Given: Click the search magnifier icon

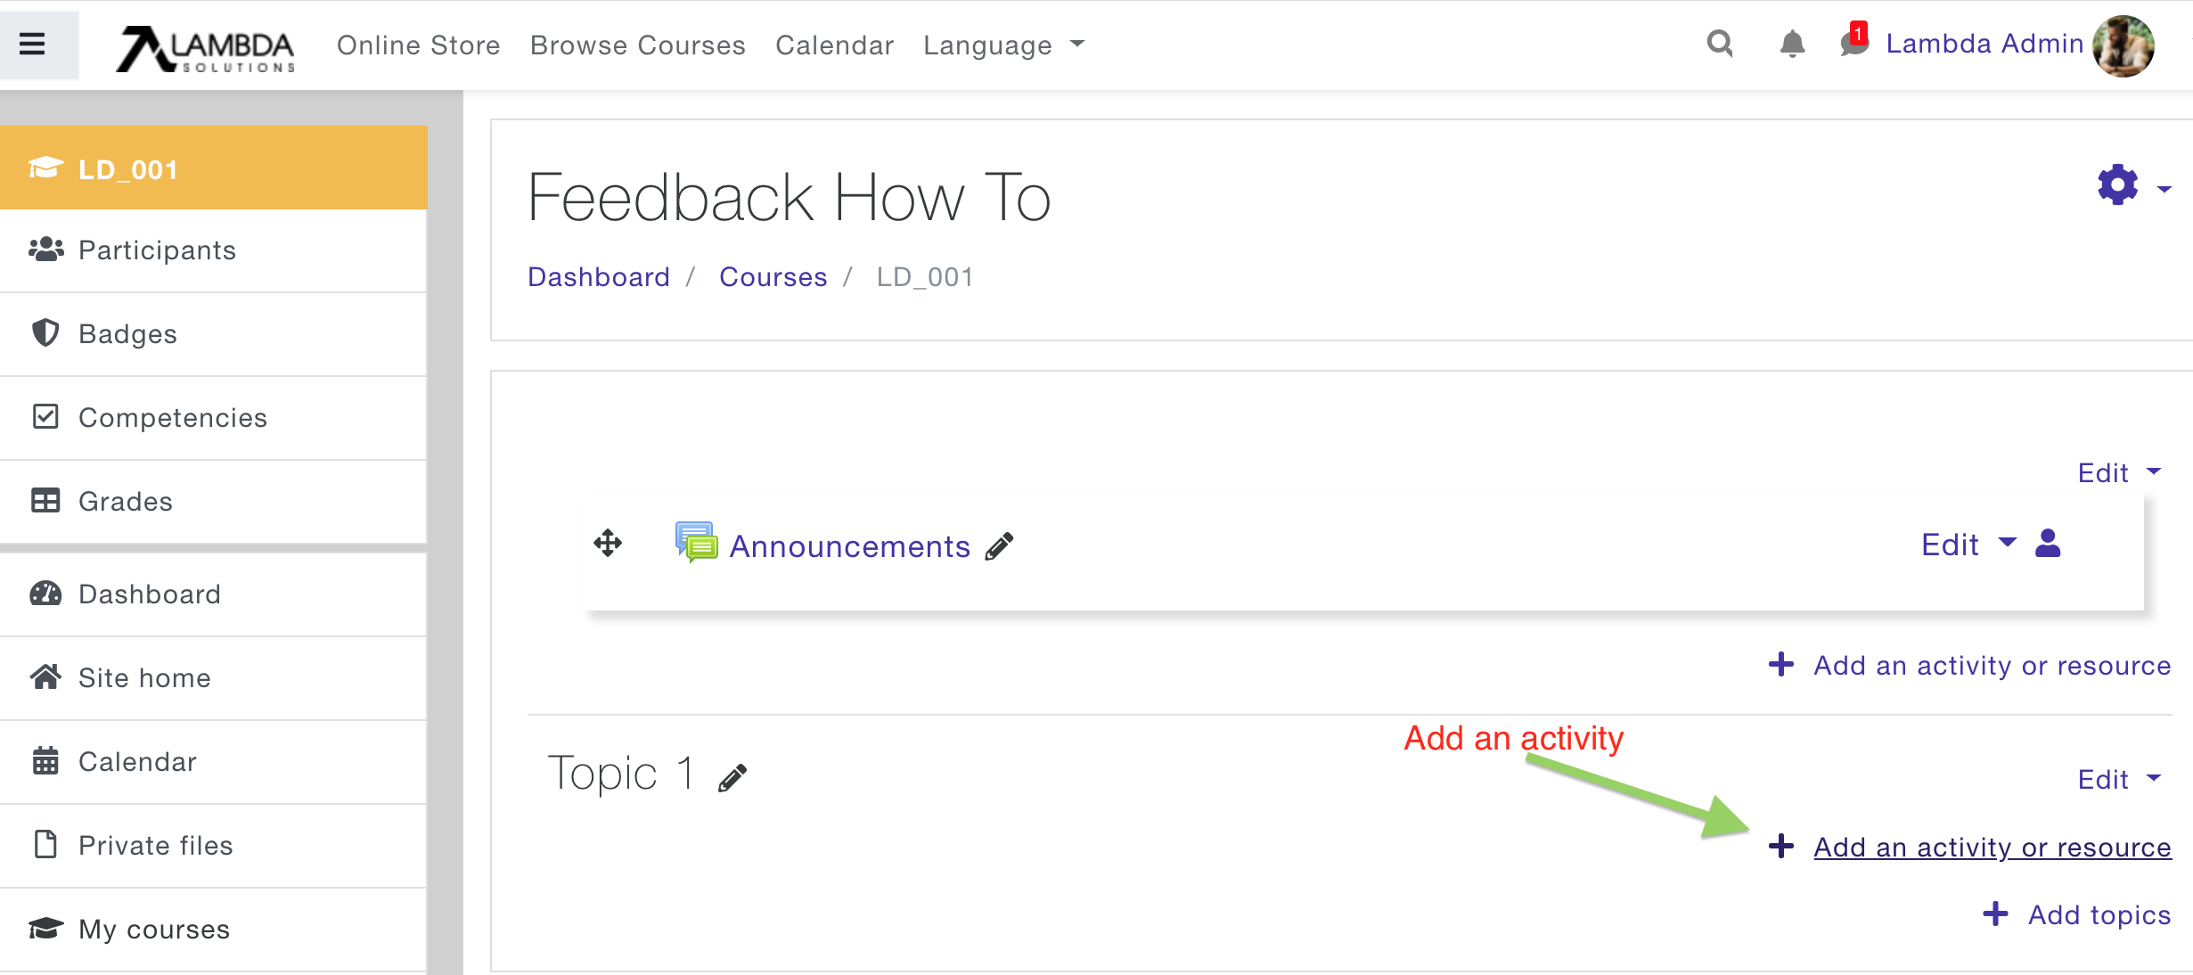Looking at the screenshot, I should click(x=1720, y=44).
